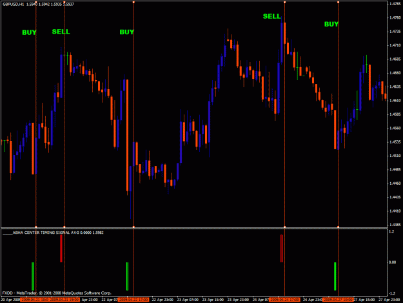Click the 1.4435 price axis value
Viewport: 403px width, 303px height.
(395, 197)
